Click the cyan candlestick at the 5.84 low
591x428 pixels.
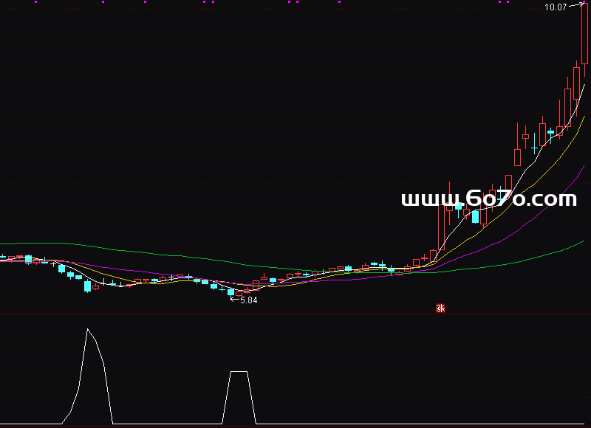click(x=230, y=292)
